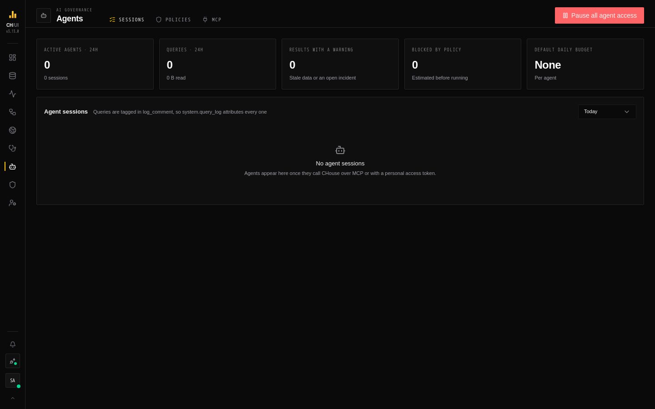
Task: Click the CH/UI bar-chart logo
Action: (x=13, y=15)
